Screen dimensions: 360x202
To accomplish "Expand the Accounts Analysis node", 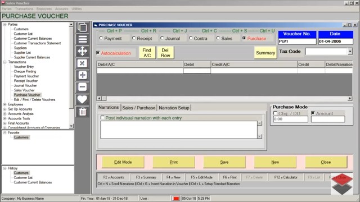I will [x=5, y=114].
